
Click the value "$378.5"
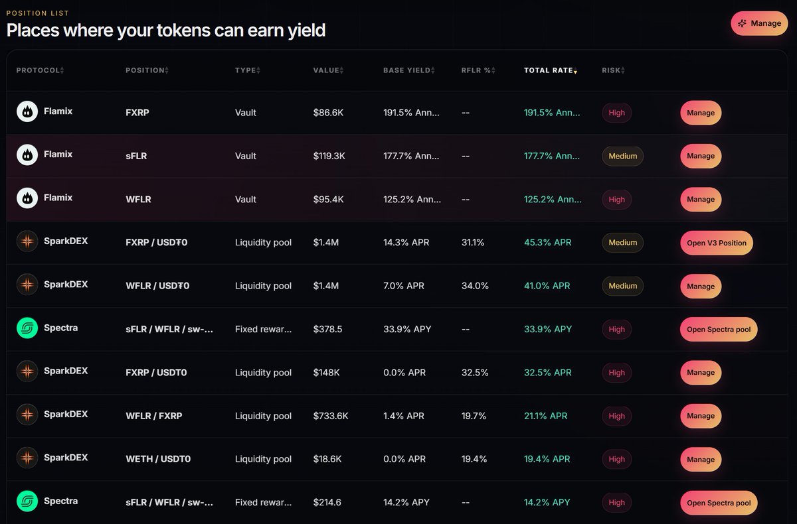pyautogui.click(x=328, y=329)
